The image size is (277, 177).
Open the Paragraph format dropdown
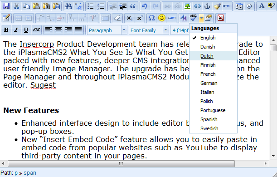click(107, 30)
